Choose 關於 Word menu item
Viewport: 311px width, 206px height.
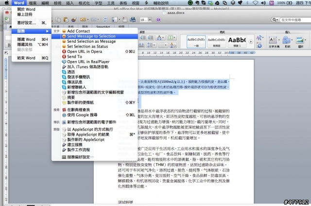coord(32,9)
